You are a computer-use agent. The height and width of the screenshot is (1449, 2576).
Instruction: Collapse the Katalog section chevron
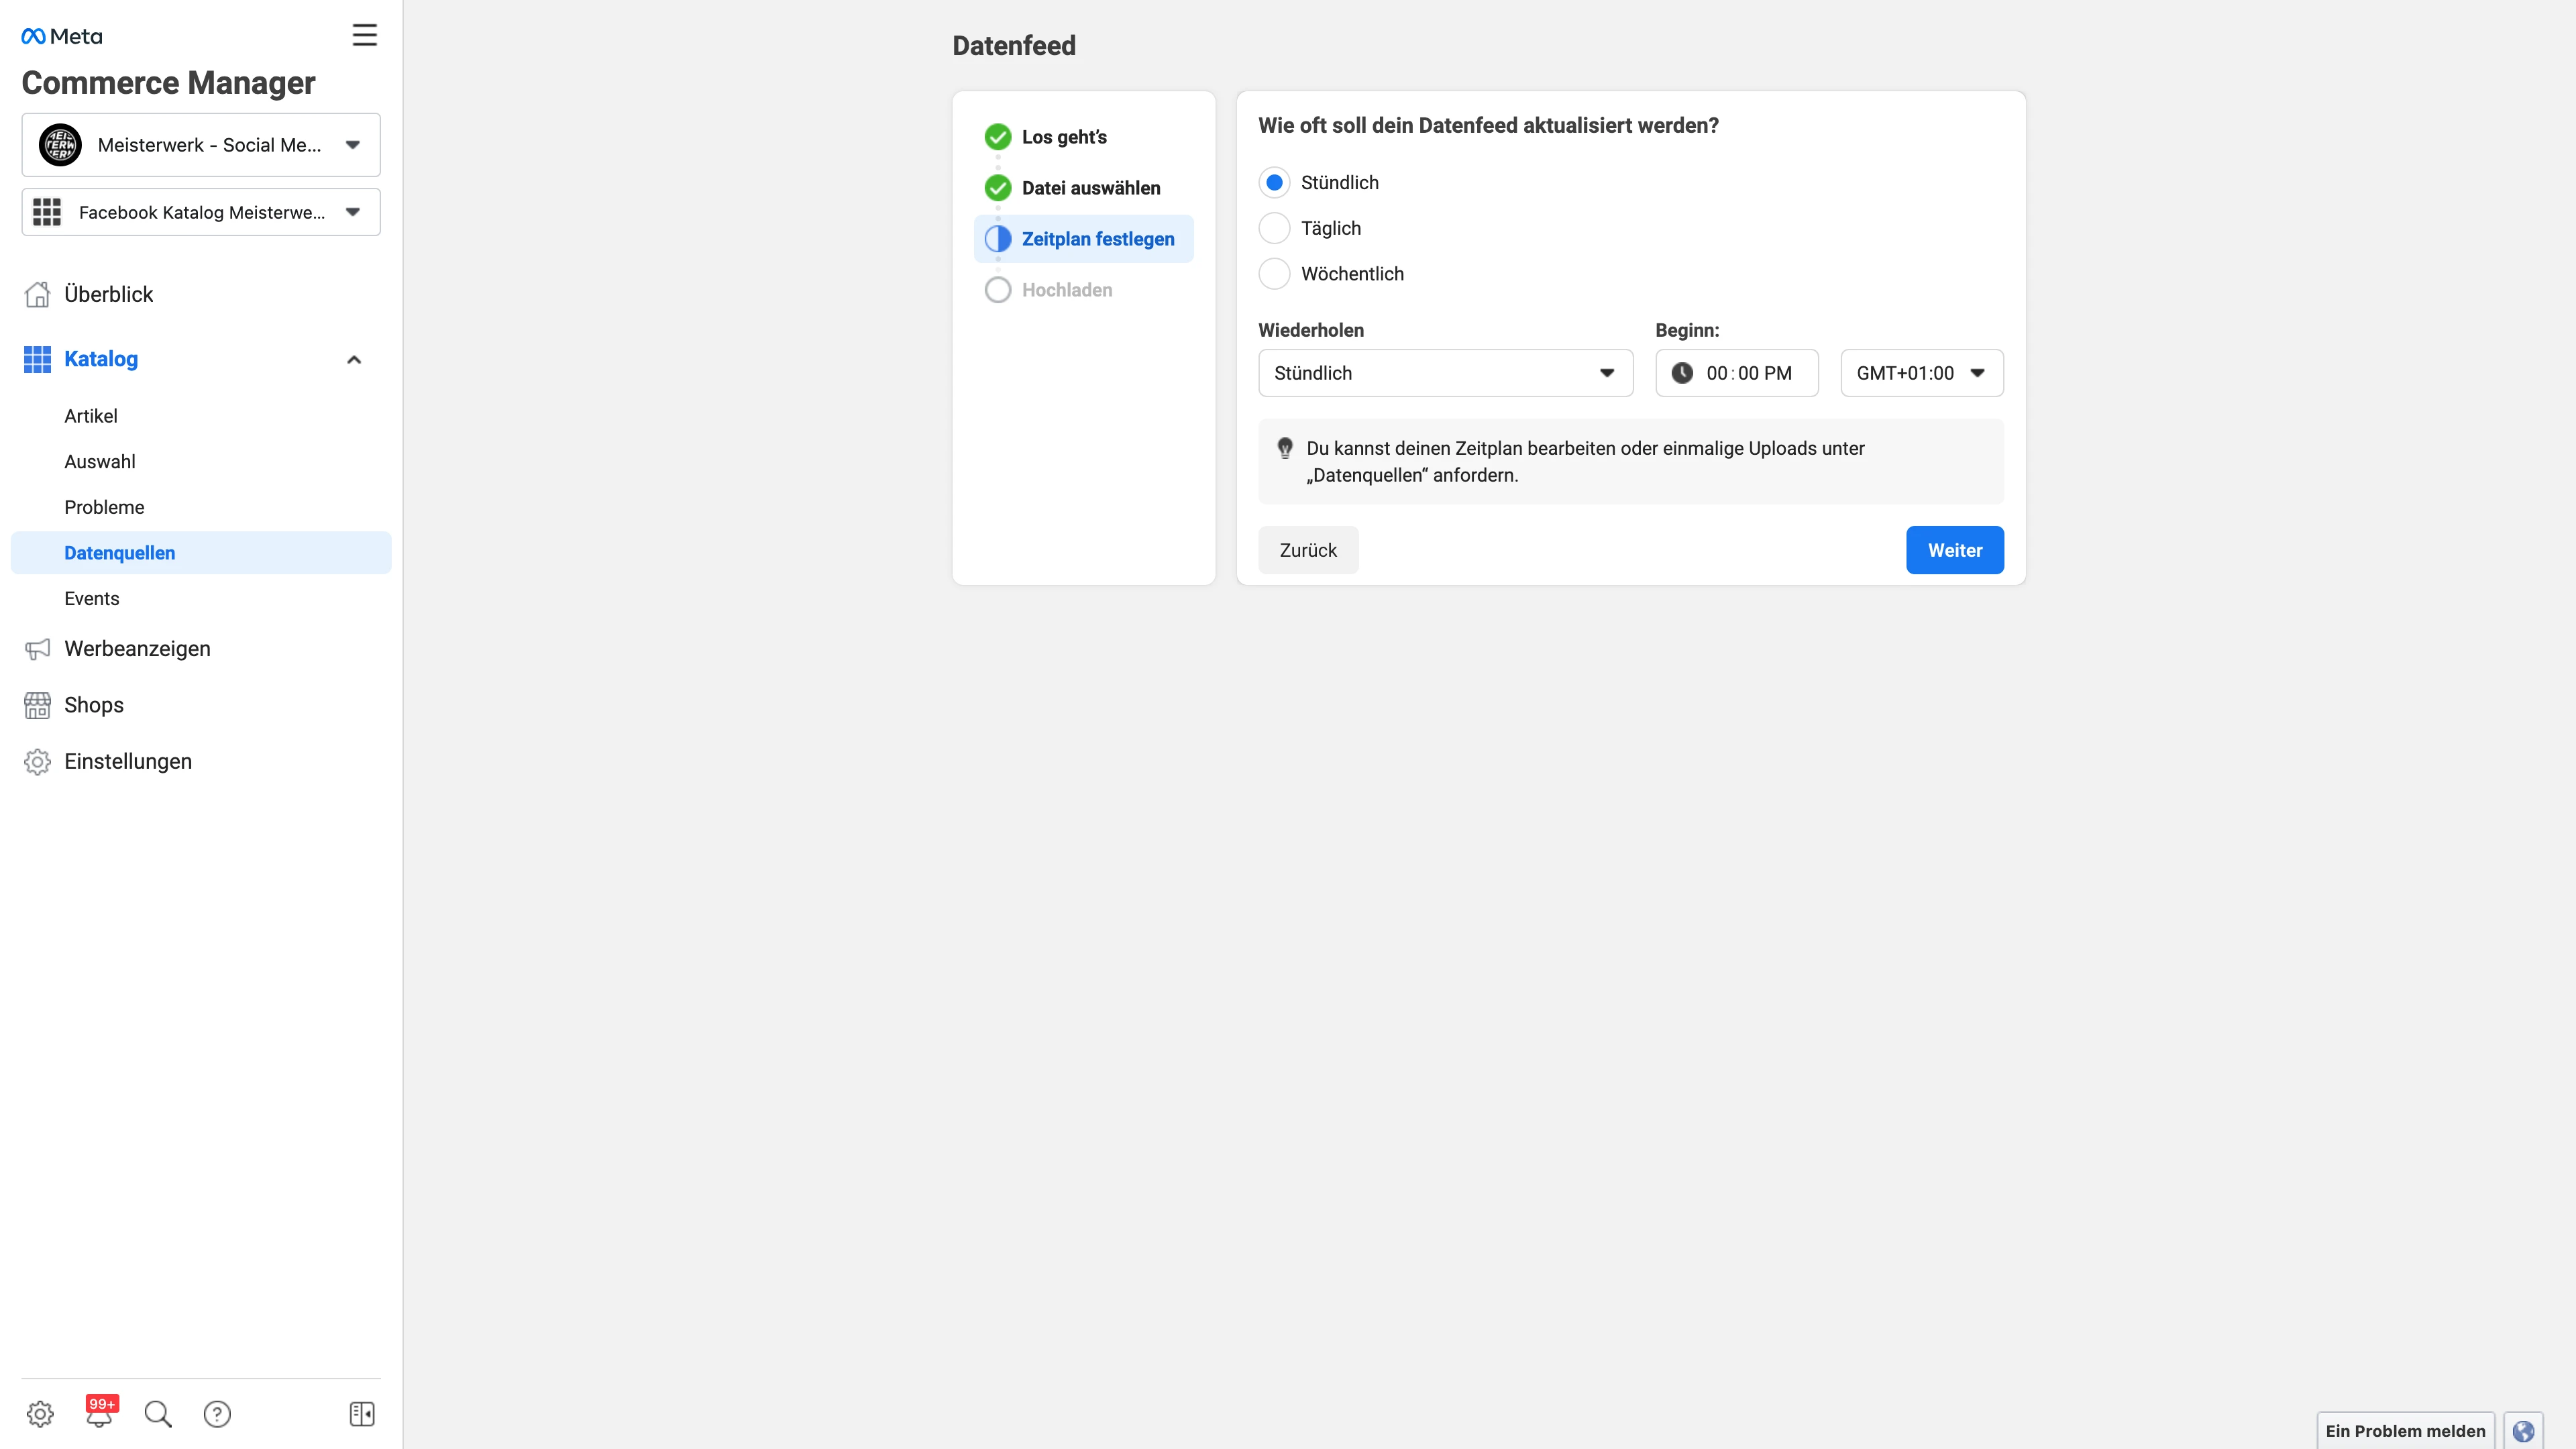[x=354, y=359]
